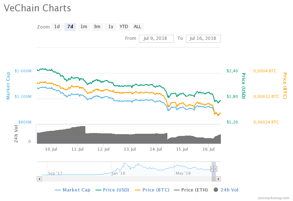Click the 13. Jul axis label
Viewport: 293px width, 201px height.
click(130, 149)
